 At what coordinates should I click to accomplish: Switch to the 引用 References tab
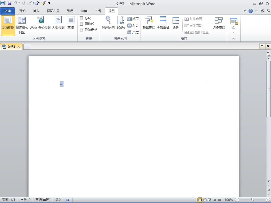click(x=70, y=11)
